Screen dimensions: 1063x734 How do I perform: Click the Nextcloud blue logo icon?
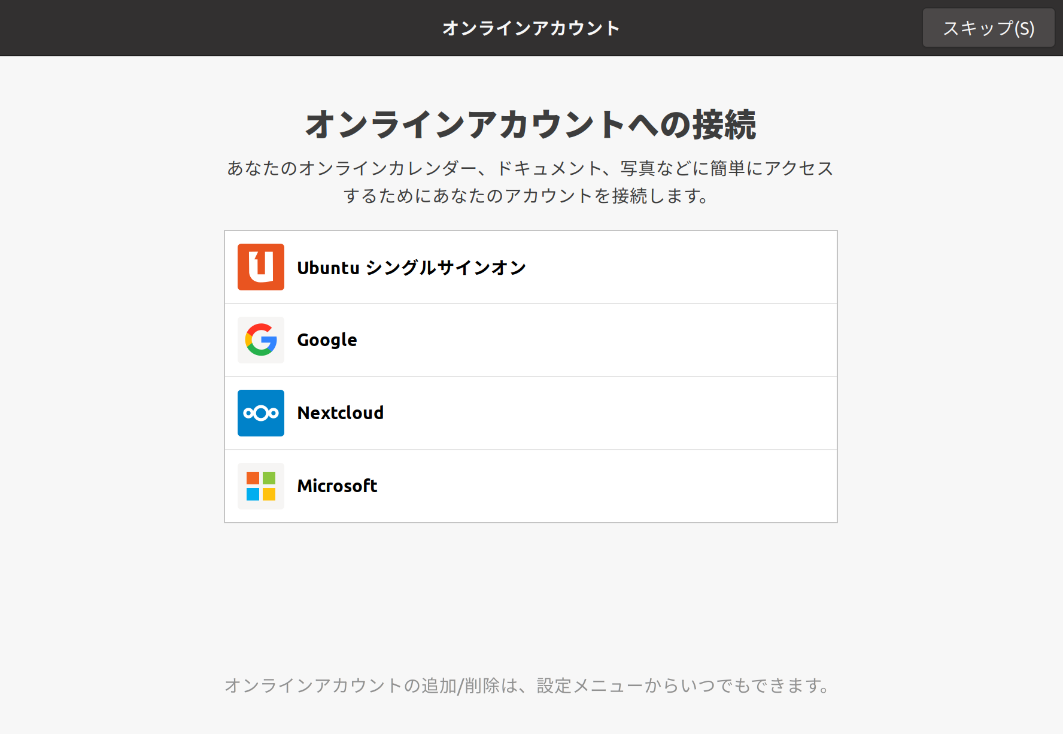coord(261,413)
